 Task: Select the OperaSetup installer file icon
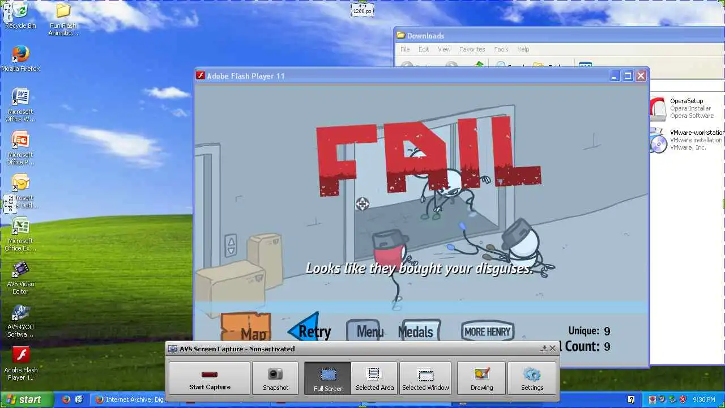point(658,108)
